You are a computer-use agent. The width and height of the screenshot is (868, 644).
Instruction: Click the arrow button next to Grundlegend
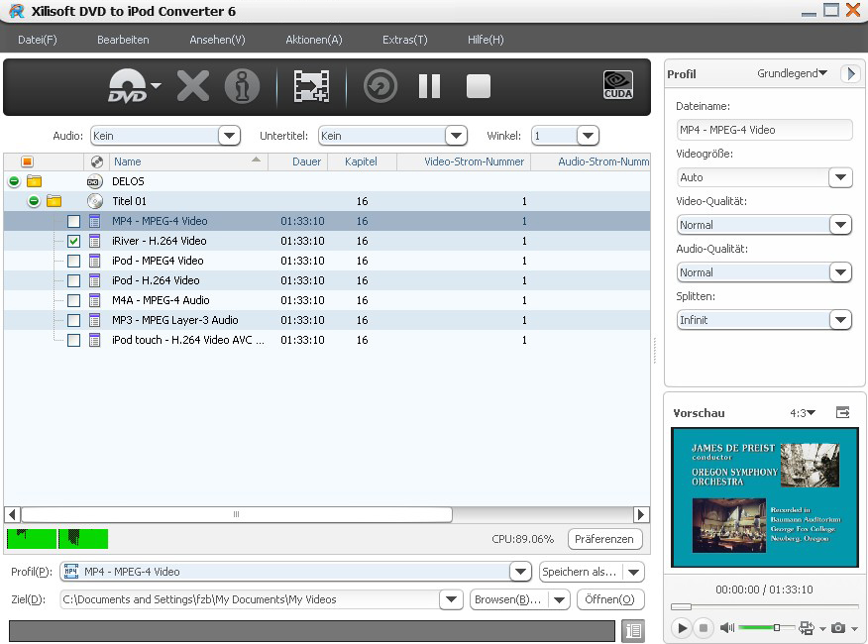click(851, 73)
